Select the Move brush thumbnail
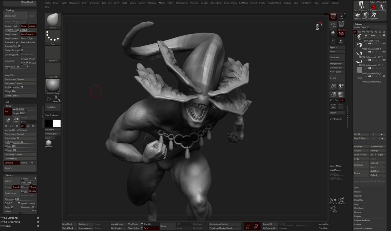The height and width of the screenshot is (231, 391). [x=53, y=21]
